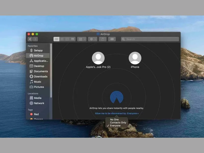Screen dimensions: 204x153
Task: Click the blue AirDrop radar icon
Action: (117, 97)
